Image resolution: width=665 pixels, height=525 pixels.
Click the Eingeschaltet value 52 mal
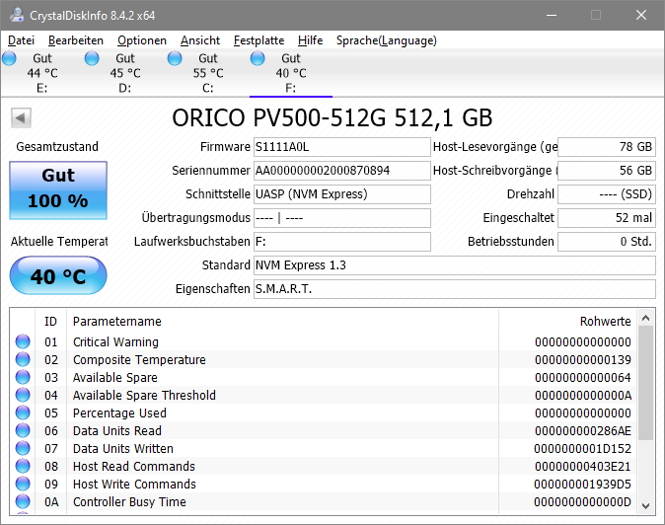607,218
